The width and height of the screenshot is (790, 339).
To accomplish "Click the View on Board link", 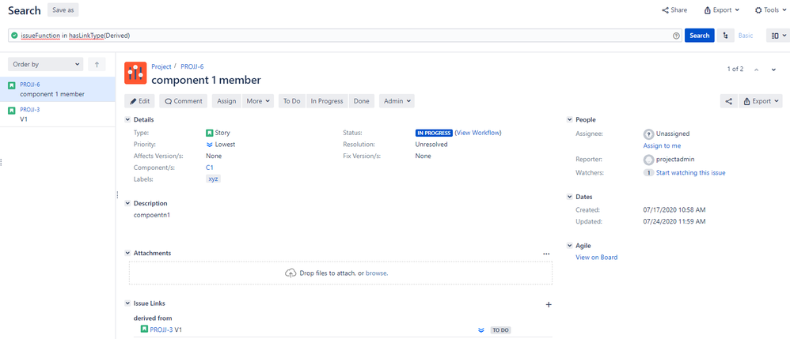I will coord(597,257).
